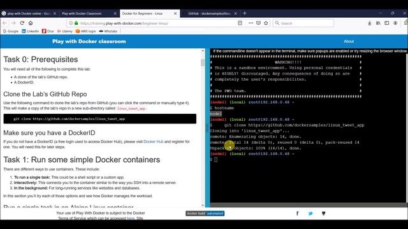Click the instructions pane scrollbar thumb

pyautogui.click(x=203, y=62)
